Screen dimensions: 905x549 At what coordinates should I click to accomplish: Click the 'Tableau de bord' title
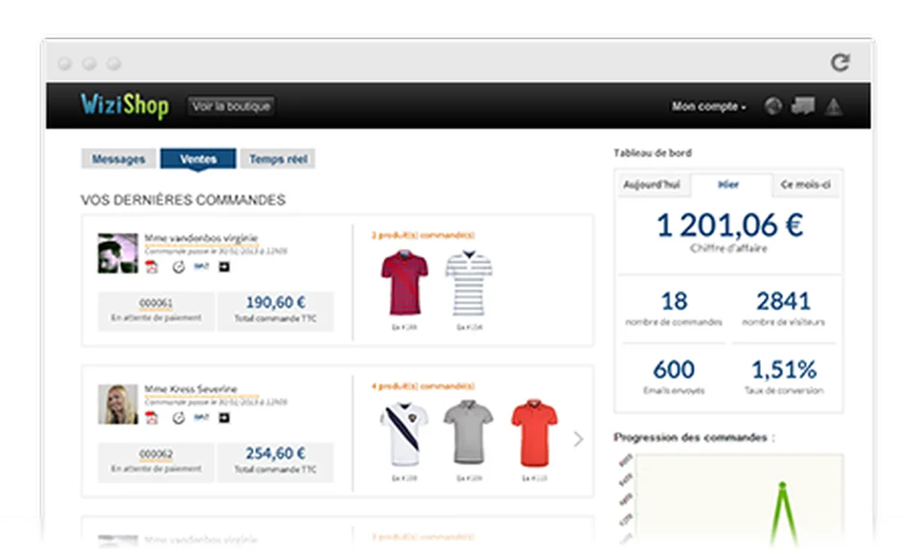(x=652, y=153)
